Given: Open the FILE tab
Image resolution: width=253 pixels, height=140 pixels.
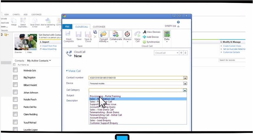Looking at the screenshot, I should [x=67, y=27].
